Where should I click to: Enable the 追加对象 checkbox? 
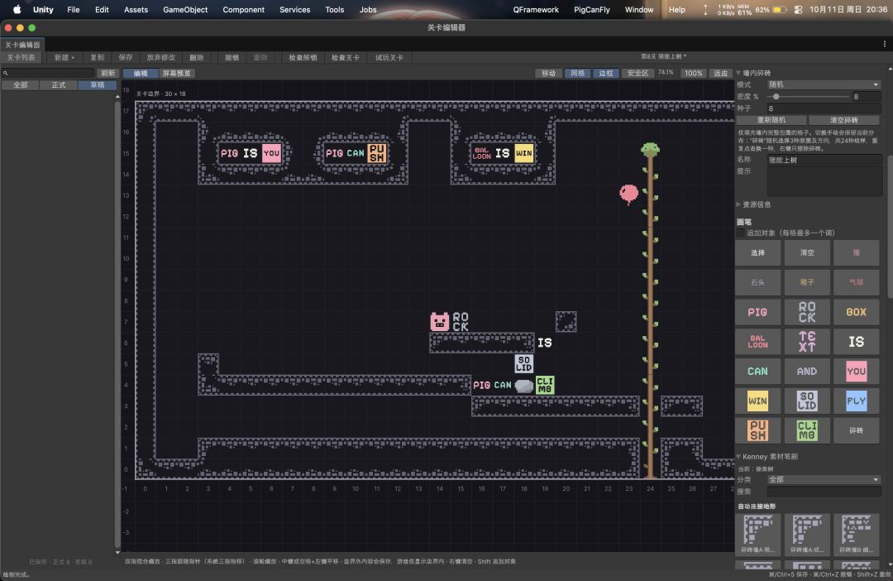(740, 233)
